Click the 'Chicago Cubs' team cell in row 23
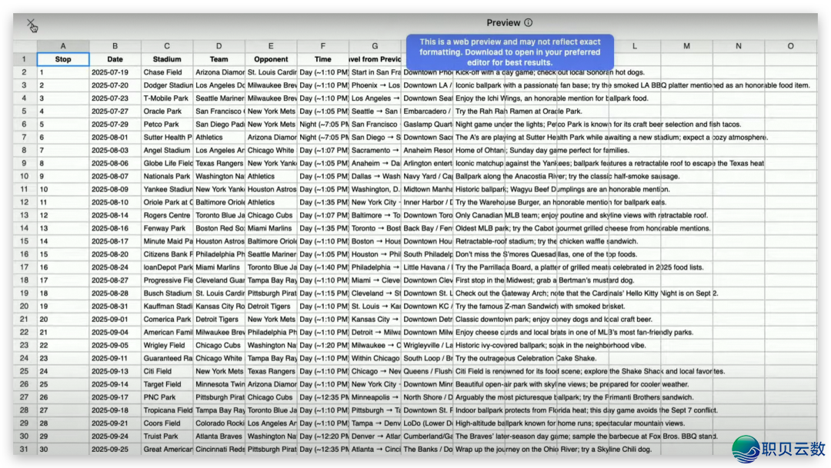Screen dimensions: 831x468 [219, 345]
